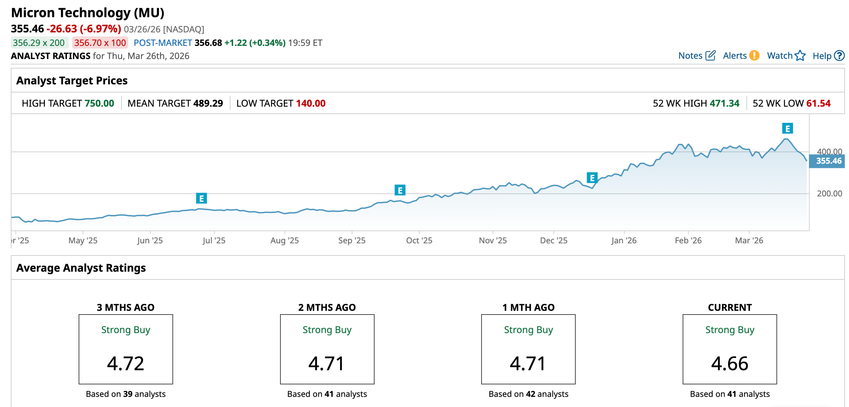This screenshot has width=849, height=407.
Task: Click the orange Alerts exclamation icon
Action: pos(754,55)
